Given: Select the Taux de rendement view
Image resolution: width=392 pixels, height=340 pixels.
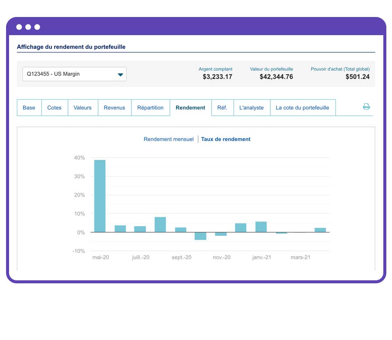Looking at the screenshot, I should click(x=225, y=139).
